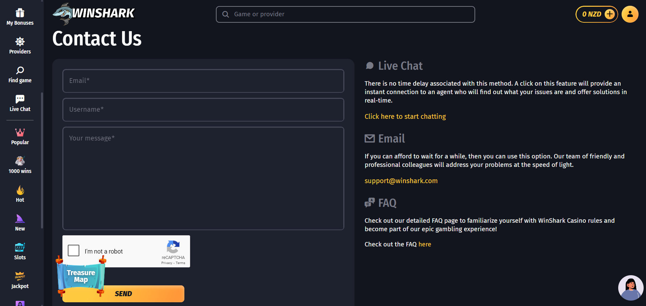Open the user profile avatar
Viewport: 646px width, 306px height.
tap(630, 14)
